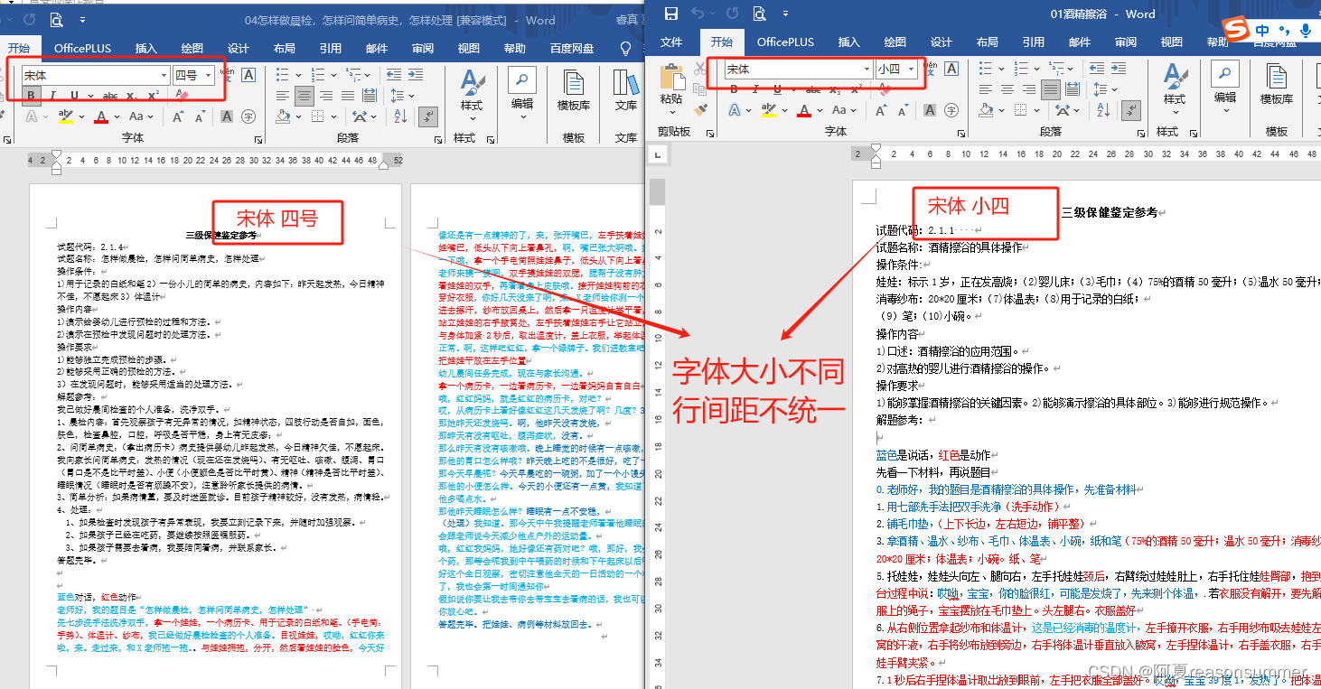
Task: Increase font size icon in left window
Action: pyautogui.click(x=177, y=116)
